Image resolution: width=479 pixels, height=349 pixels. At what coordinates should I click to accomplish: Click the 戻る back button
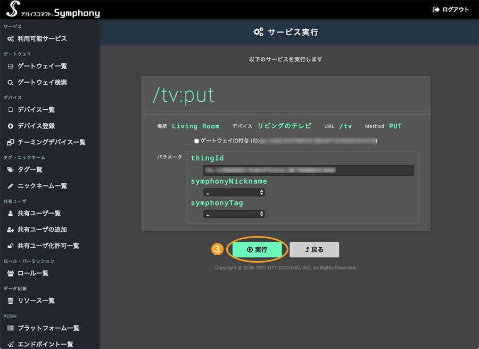[x=315, y=249]
